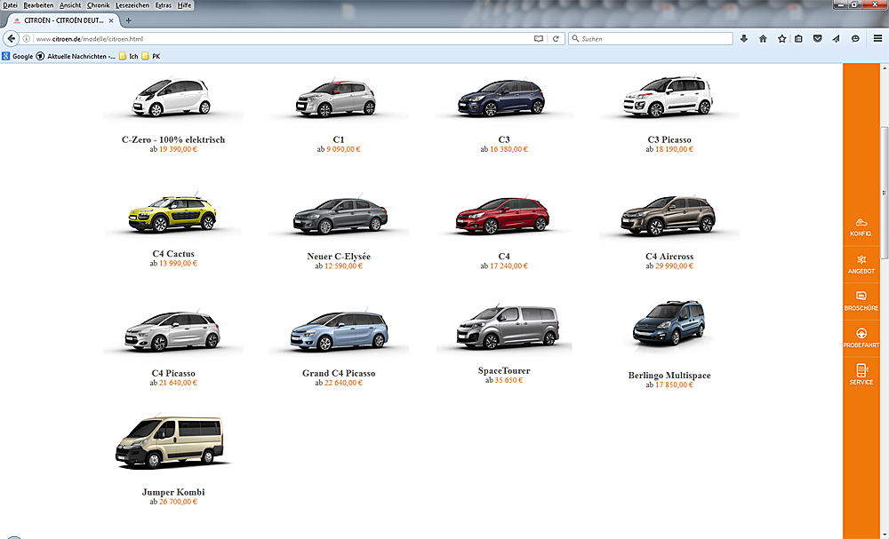The image size is (889, 539).
Task: Open the C4 Aircross title link
Action: (x=669, y=257)
